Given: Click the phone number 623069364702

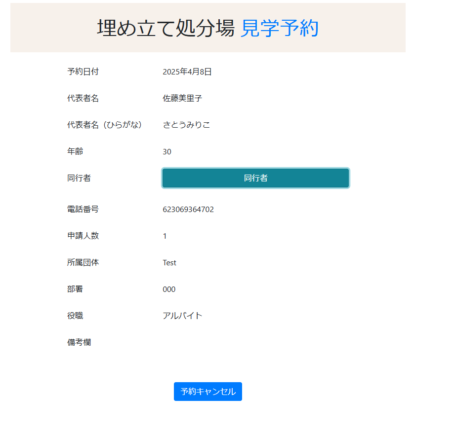Looking at the screenshot, I should click(x=188, y=210).
